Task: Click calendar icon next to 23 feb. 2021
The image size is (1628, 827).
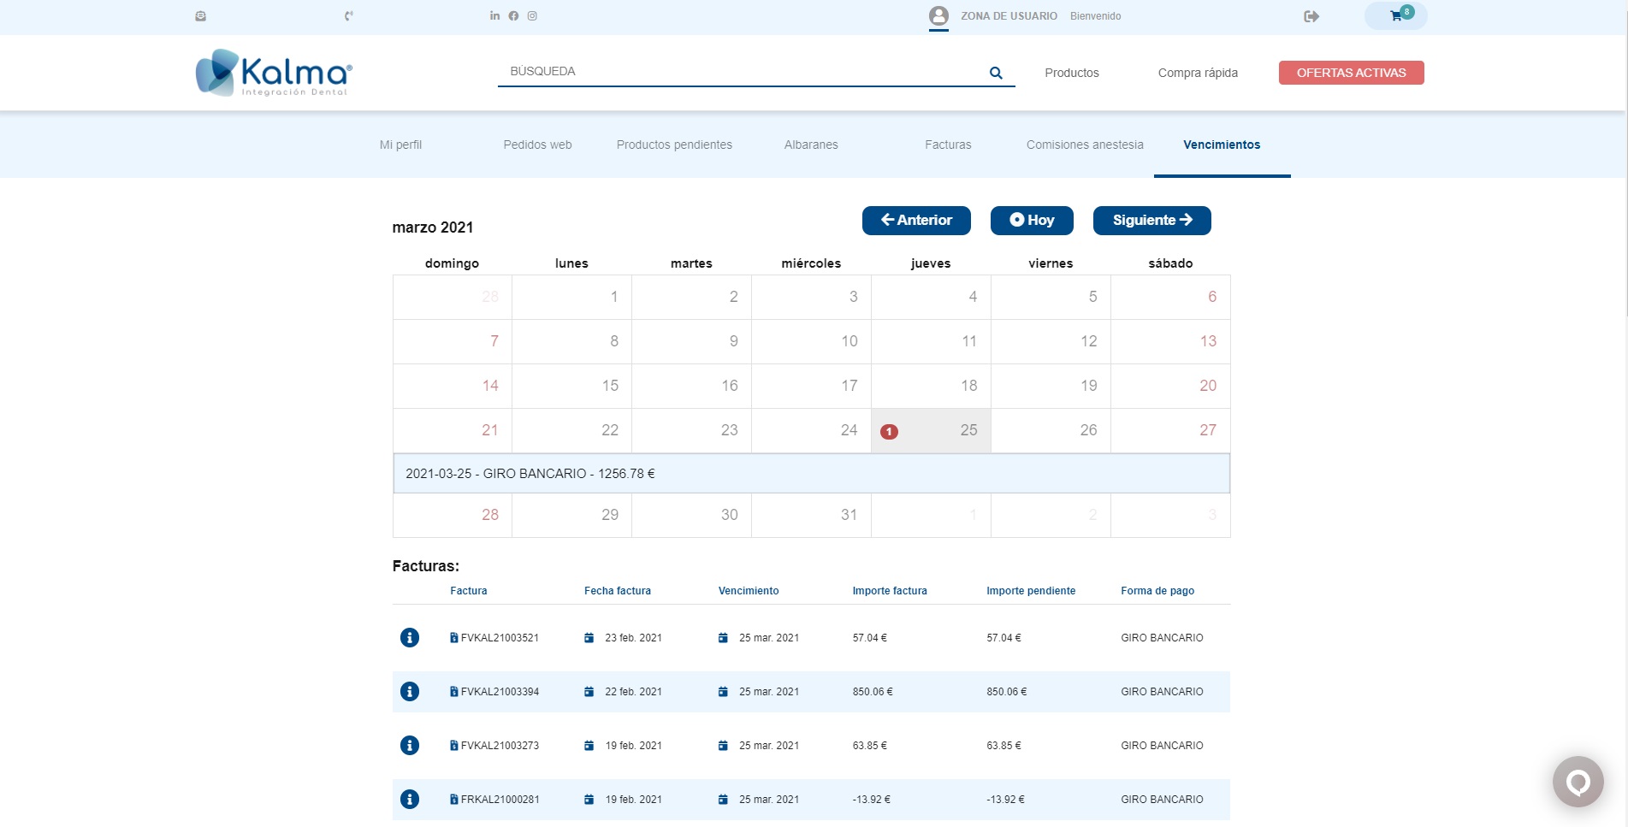Action: [x=589, y=637]
